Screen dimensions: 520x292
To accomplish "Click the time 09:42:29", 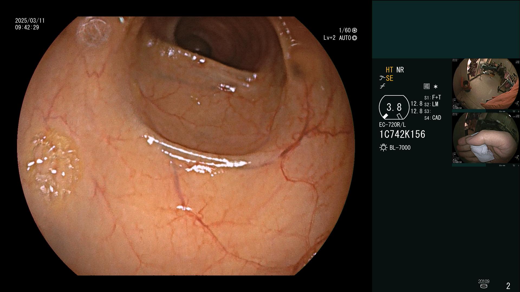I will tap(27, 27).
